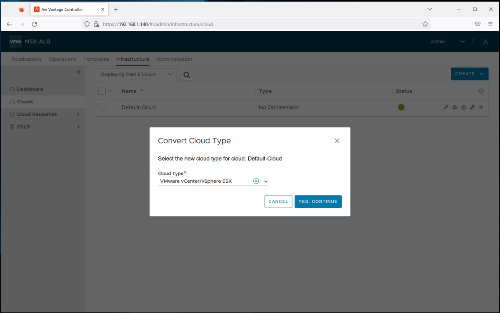Go back with browser back arrow
This screenshot has height=313, width=500.
pos(9,24)
